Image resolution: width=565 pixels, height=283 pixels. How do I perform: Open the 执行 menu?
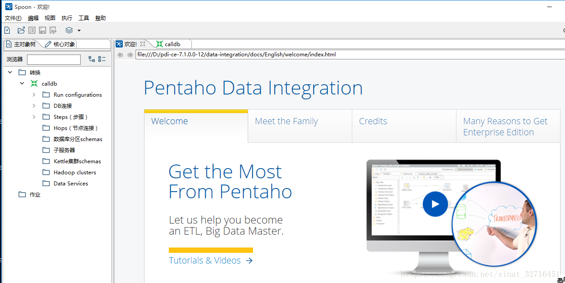[x=67, y=18]
